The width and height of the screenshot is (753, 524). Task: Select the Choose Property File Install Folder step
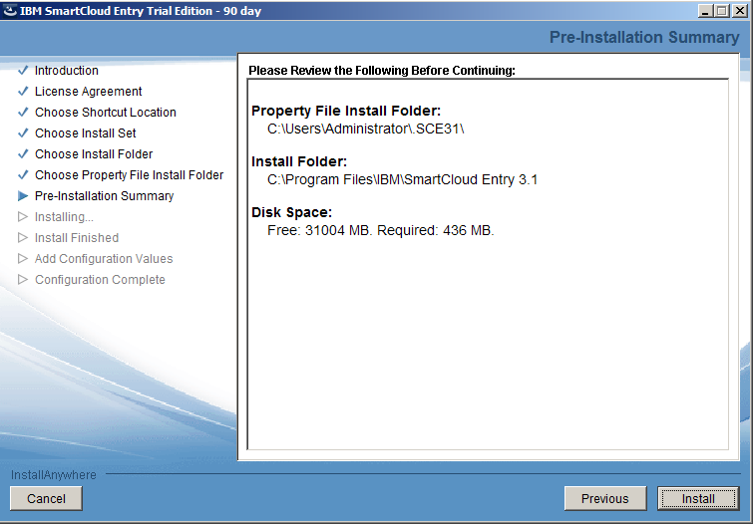point(129,175)
